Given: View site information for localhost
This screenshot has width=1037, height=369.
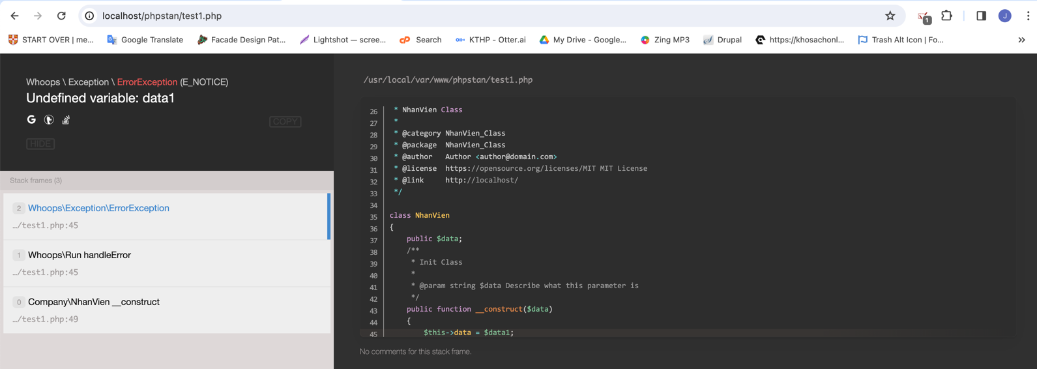Looking at the screenshot, I should click(90, 16).
